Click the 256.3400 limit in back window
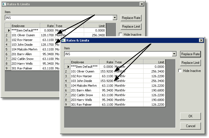The width and height of the screenshot is (209, 138). pyautogui.click(x=95, y=35)
